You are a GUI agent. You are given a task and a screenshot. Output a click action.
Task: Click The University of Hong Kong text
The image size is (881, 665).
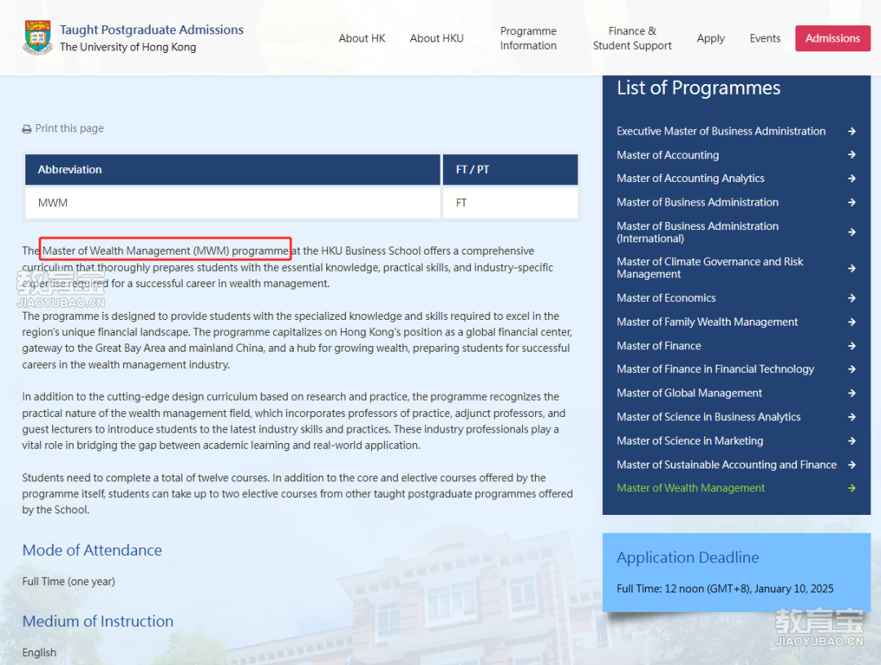128,47
